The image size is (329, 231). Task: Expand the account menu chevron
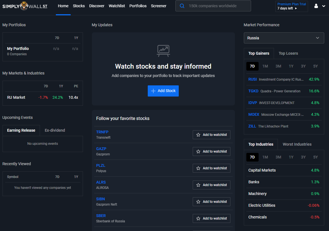click(324, 6)
